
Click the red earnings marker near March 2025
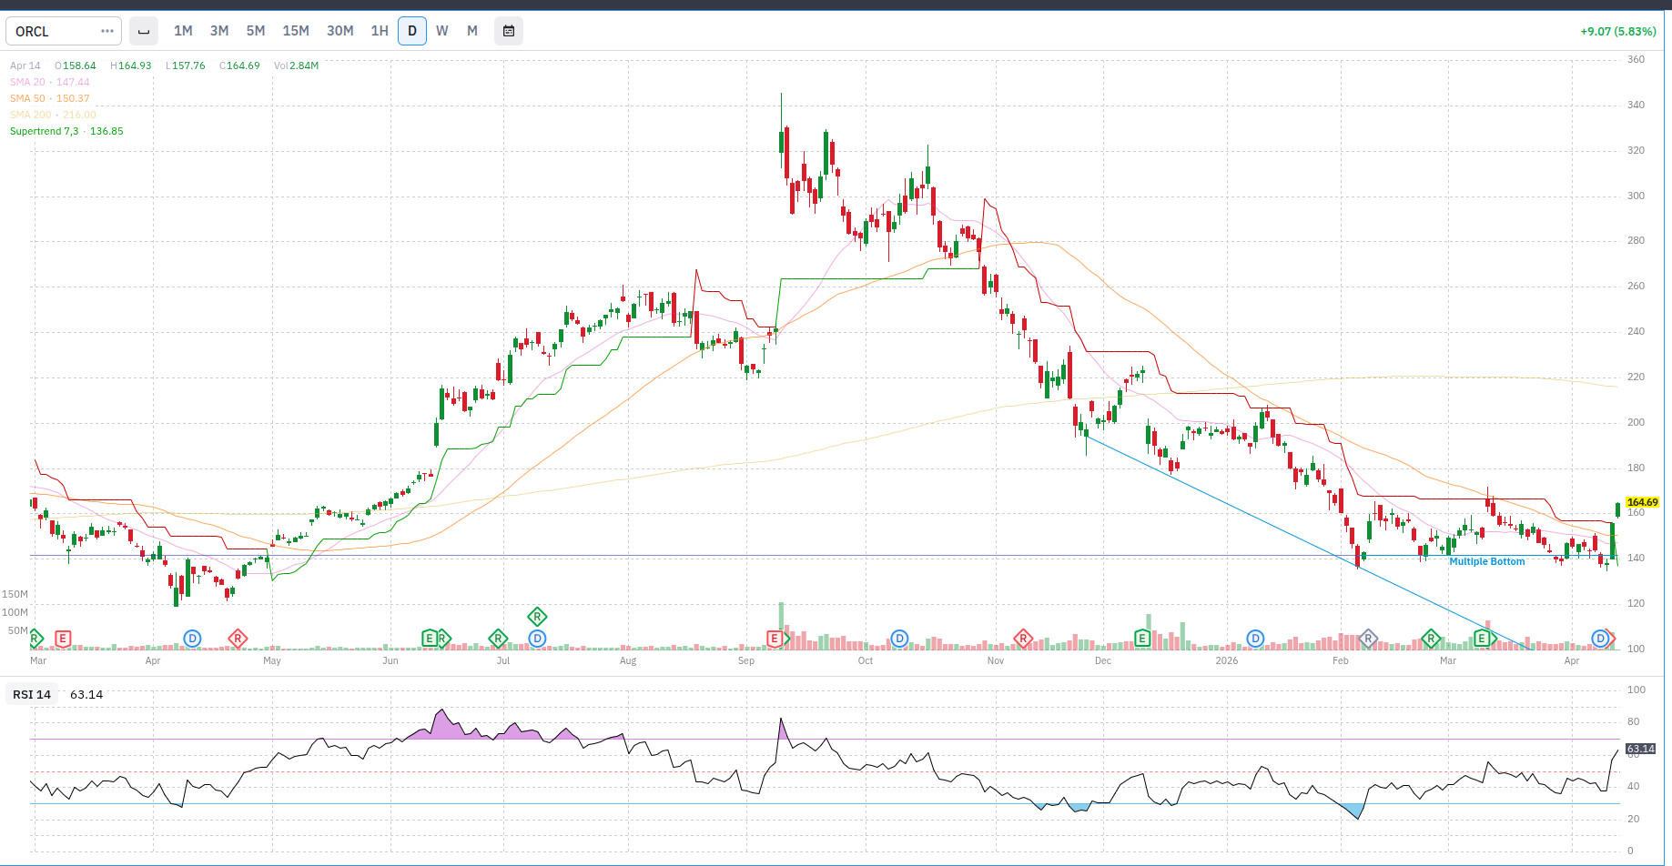click(x=63, y=639)
